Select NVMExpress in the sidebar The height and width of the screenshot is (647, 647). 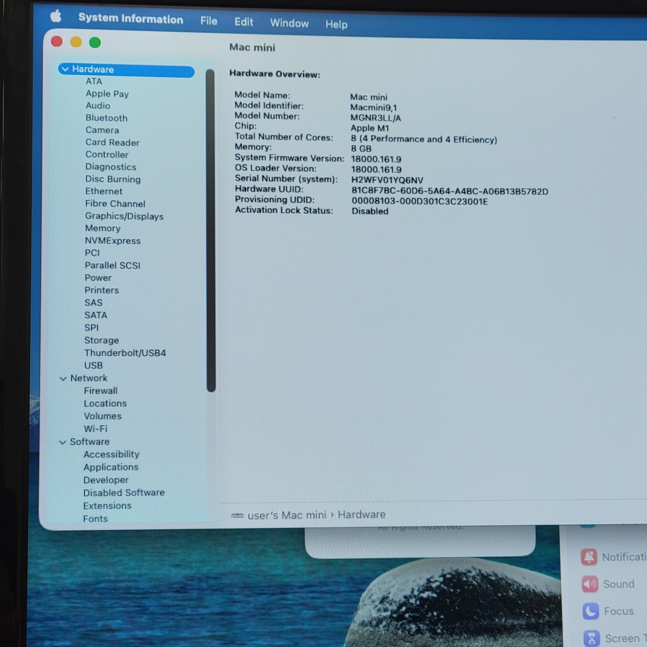coord(112,241)
